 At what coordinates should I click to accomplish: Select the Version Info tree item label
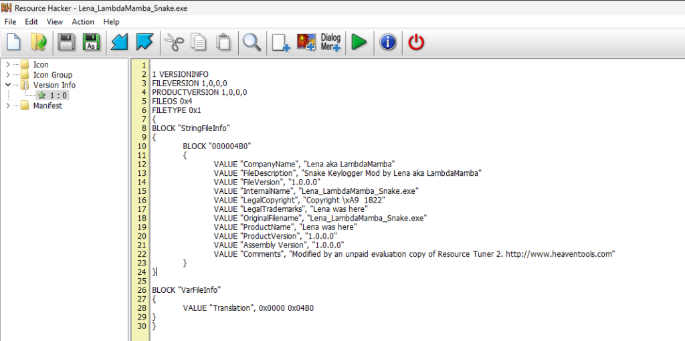pos(54,85)
